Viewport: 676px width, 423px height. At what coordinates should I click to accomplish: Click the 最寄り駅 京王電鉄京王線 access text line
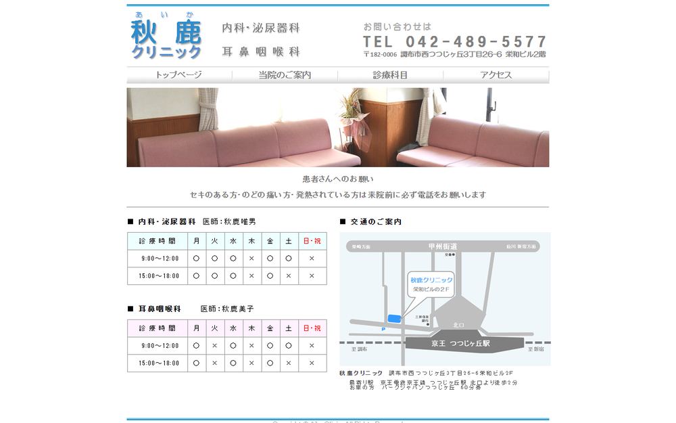433,382
